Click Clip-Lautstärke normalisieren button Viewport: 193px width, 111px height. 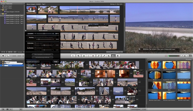pos(43,54)
